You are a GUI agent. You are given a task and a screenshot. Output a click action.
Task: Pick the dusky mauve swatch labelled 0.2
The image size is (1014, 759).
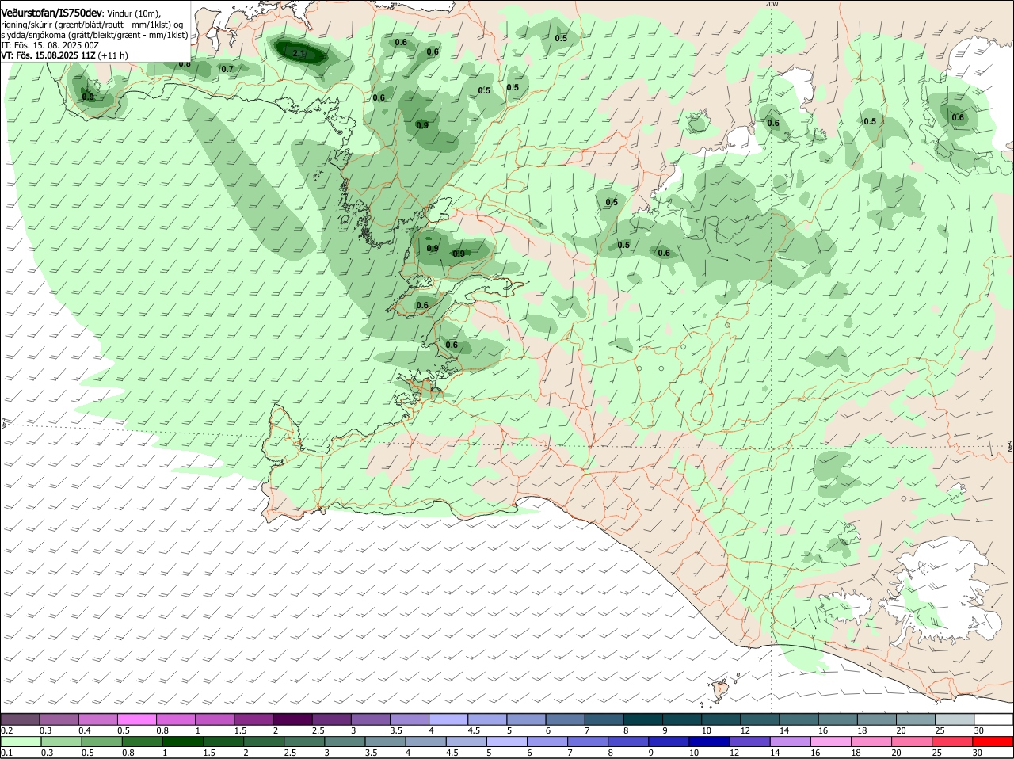pos(21,719)
